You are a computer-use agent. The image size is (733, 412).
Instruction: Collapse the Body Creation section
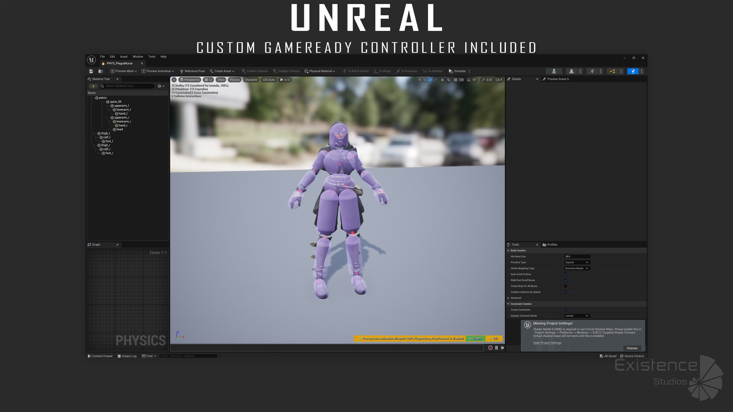coord(509,251)
